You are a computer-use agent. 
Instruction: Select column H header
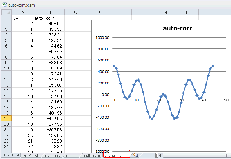(187, 12)
